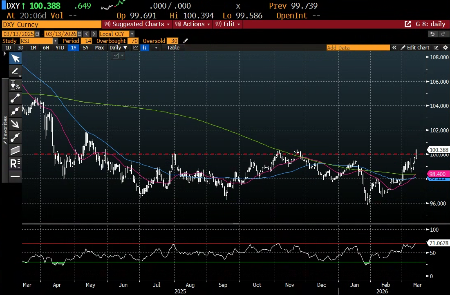
Task: Select the 1Y time range
Action: tap(74, 48)
